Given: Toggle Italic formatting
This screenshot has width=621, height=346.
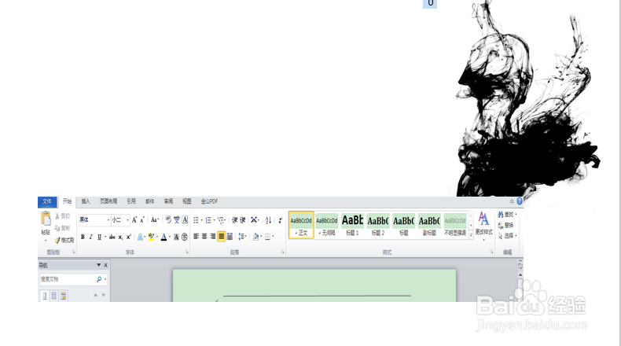Looking at the screenshot, I should (90, 237).
